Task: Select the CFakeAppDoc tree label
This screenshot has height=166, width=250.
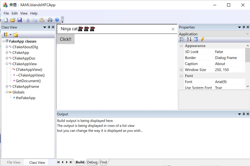Action: click(24, 58)
